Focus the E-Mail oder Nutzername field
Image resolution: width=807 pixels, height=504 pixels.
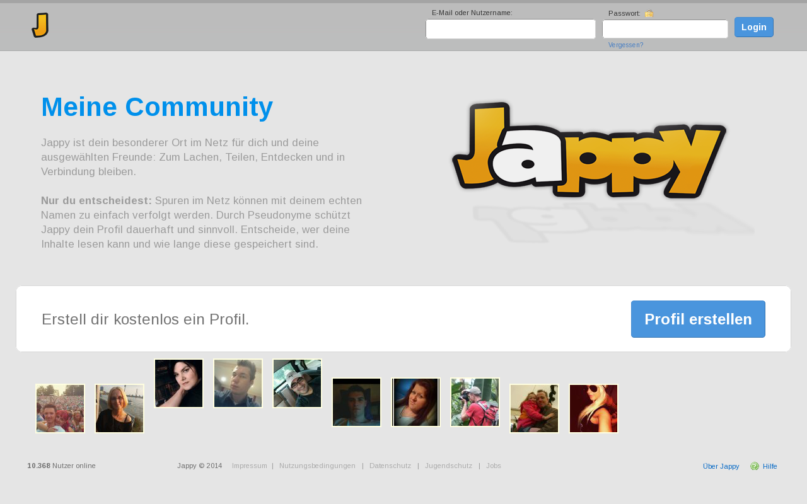511,29
